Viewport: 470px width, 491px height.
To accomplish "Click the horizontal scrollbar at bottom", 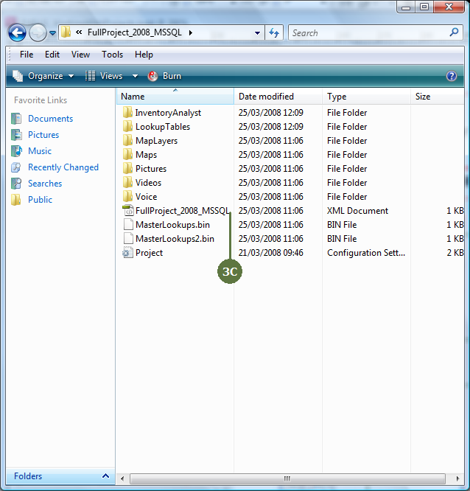I will point(287,478).
